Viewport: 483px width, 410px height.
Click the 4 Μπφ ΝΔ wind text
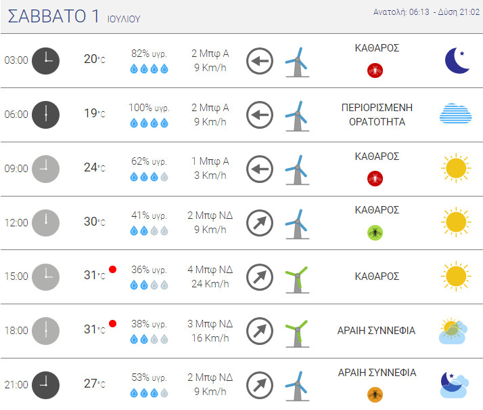(210, 269)
